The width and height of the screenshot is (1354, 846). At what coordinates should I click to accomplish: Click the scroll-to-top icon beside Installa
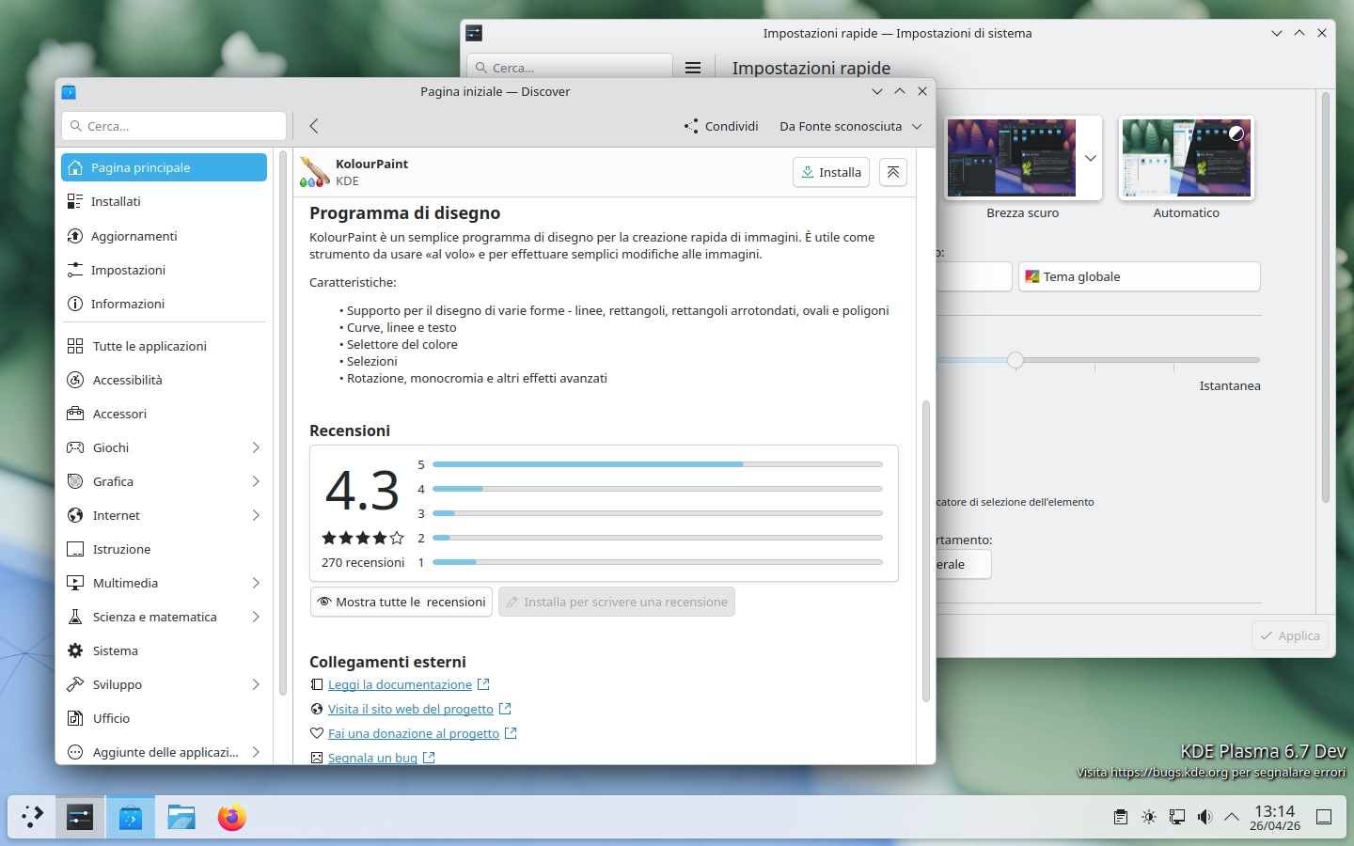pyautogui.click(x=892, y=172)
